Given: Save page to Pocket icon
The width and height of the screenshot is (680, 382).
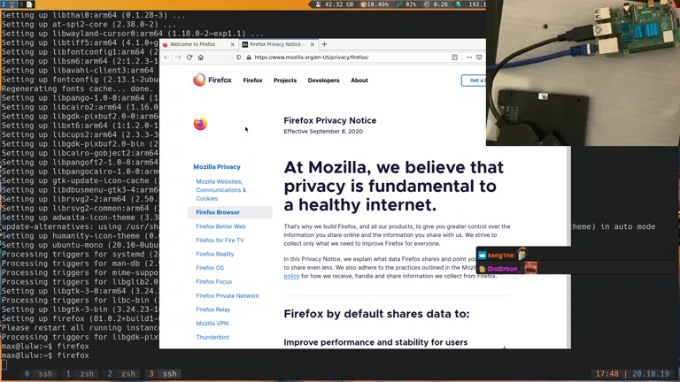Looking at the screenshot, I should (479, 57).
